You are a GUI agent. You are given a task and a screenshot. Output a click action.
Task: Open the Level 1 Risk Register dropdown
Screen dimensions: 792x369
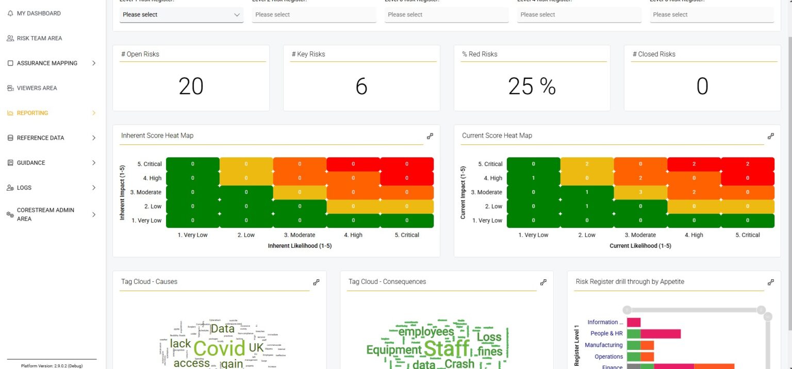pyautogui.click(x=181, y=15)
